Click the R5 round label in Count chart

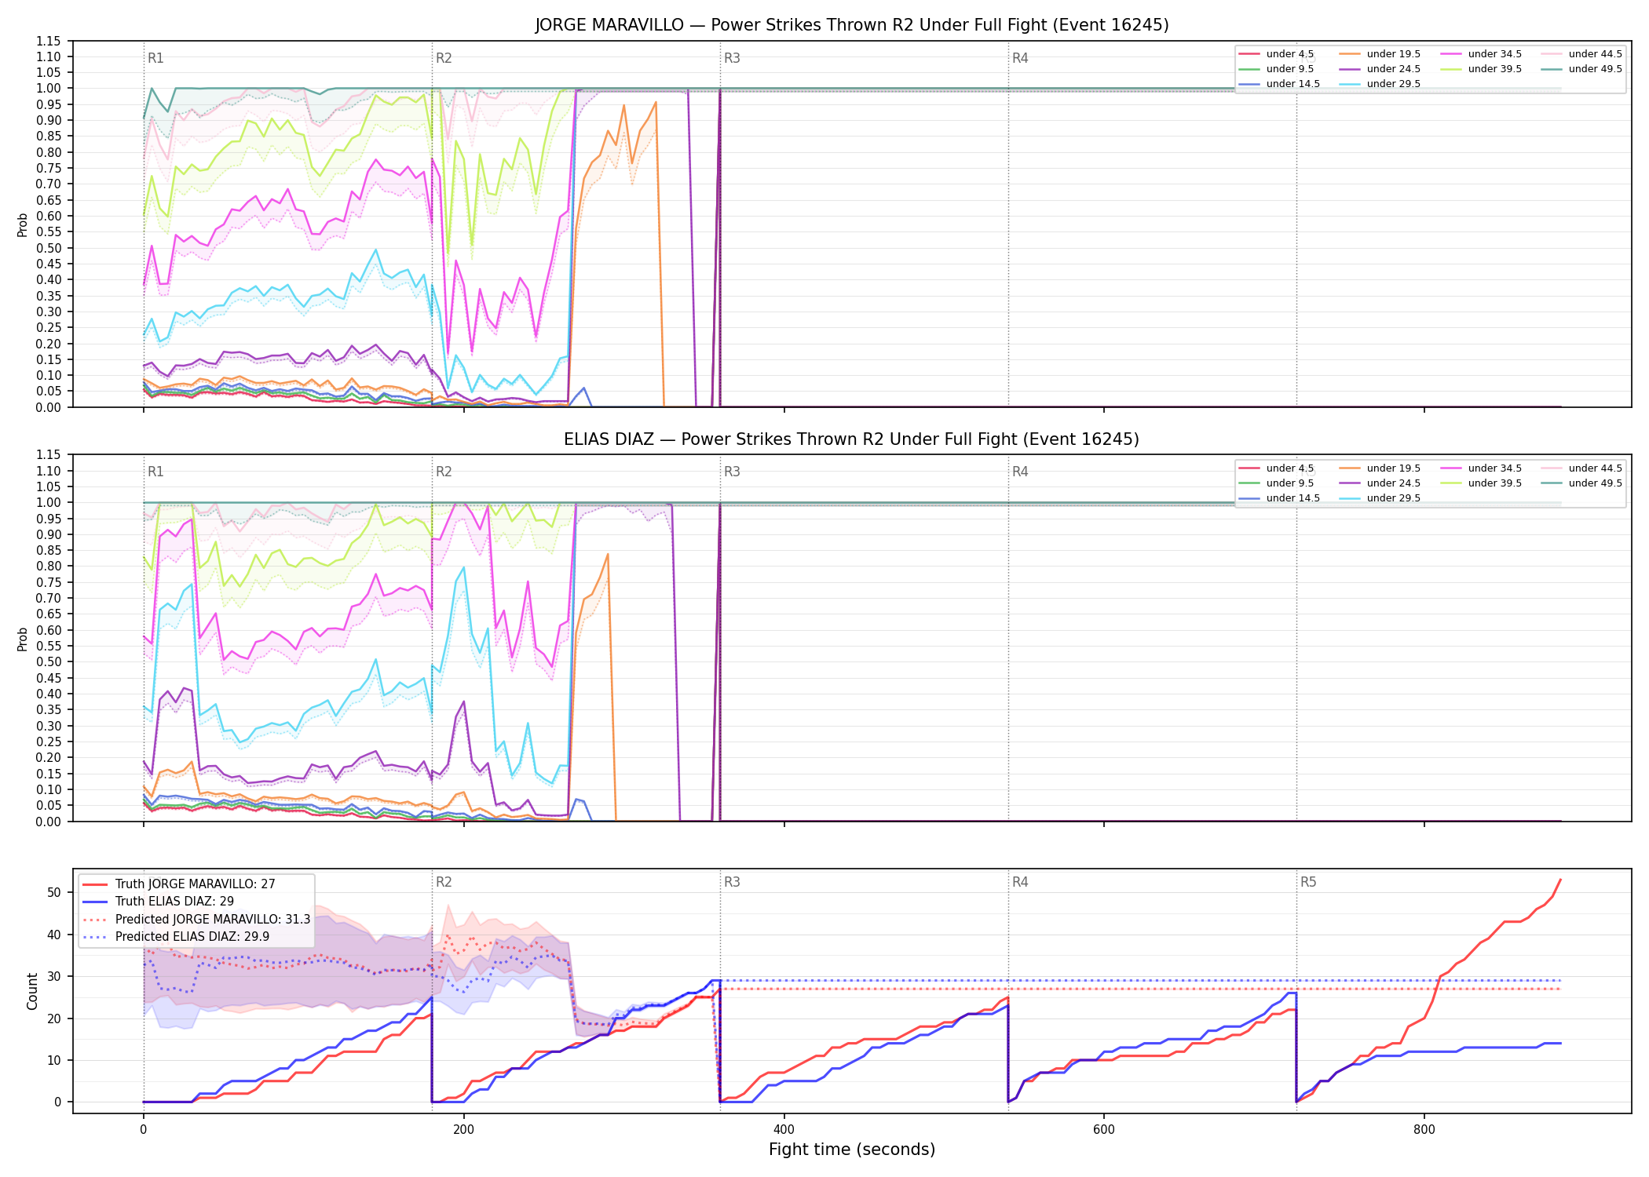[1308, 882]
